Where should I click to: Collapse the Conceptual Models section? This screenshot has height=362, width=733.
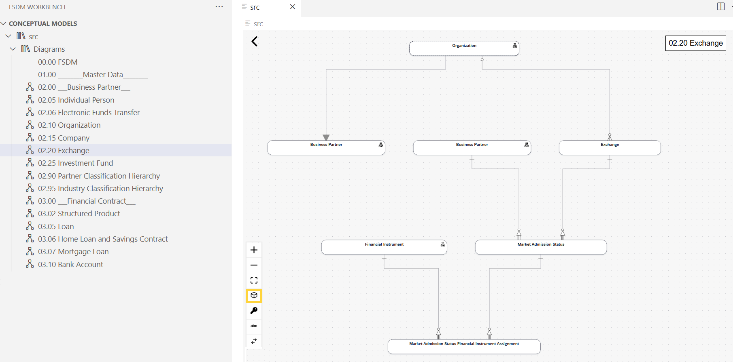pyautogui.click(x=4, y=23)
